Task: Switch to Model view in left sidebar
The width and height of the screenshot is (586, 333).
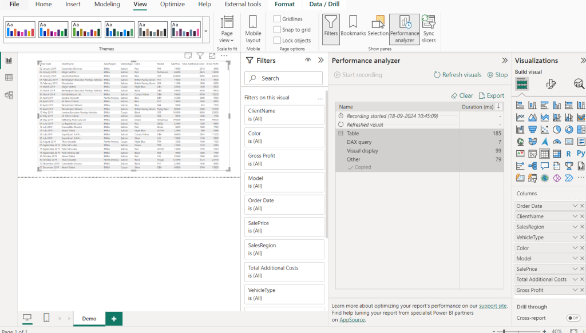Action: (x=9, y=95)
